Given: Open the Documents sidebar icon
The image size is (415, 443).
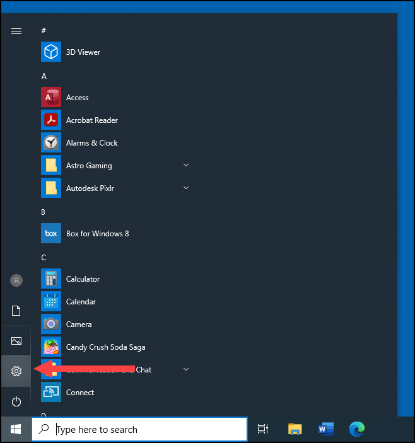Looking at the screenshot, I should point(16,311).
